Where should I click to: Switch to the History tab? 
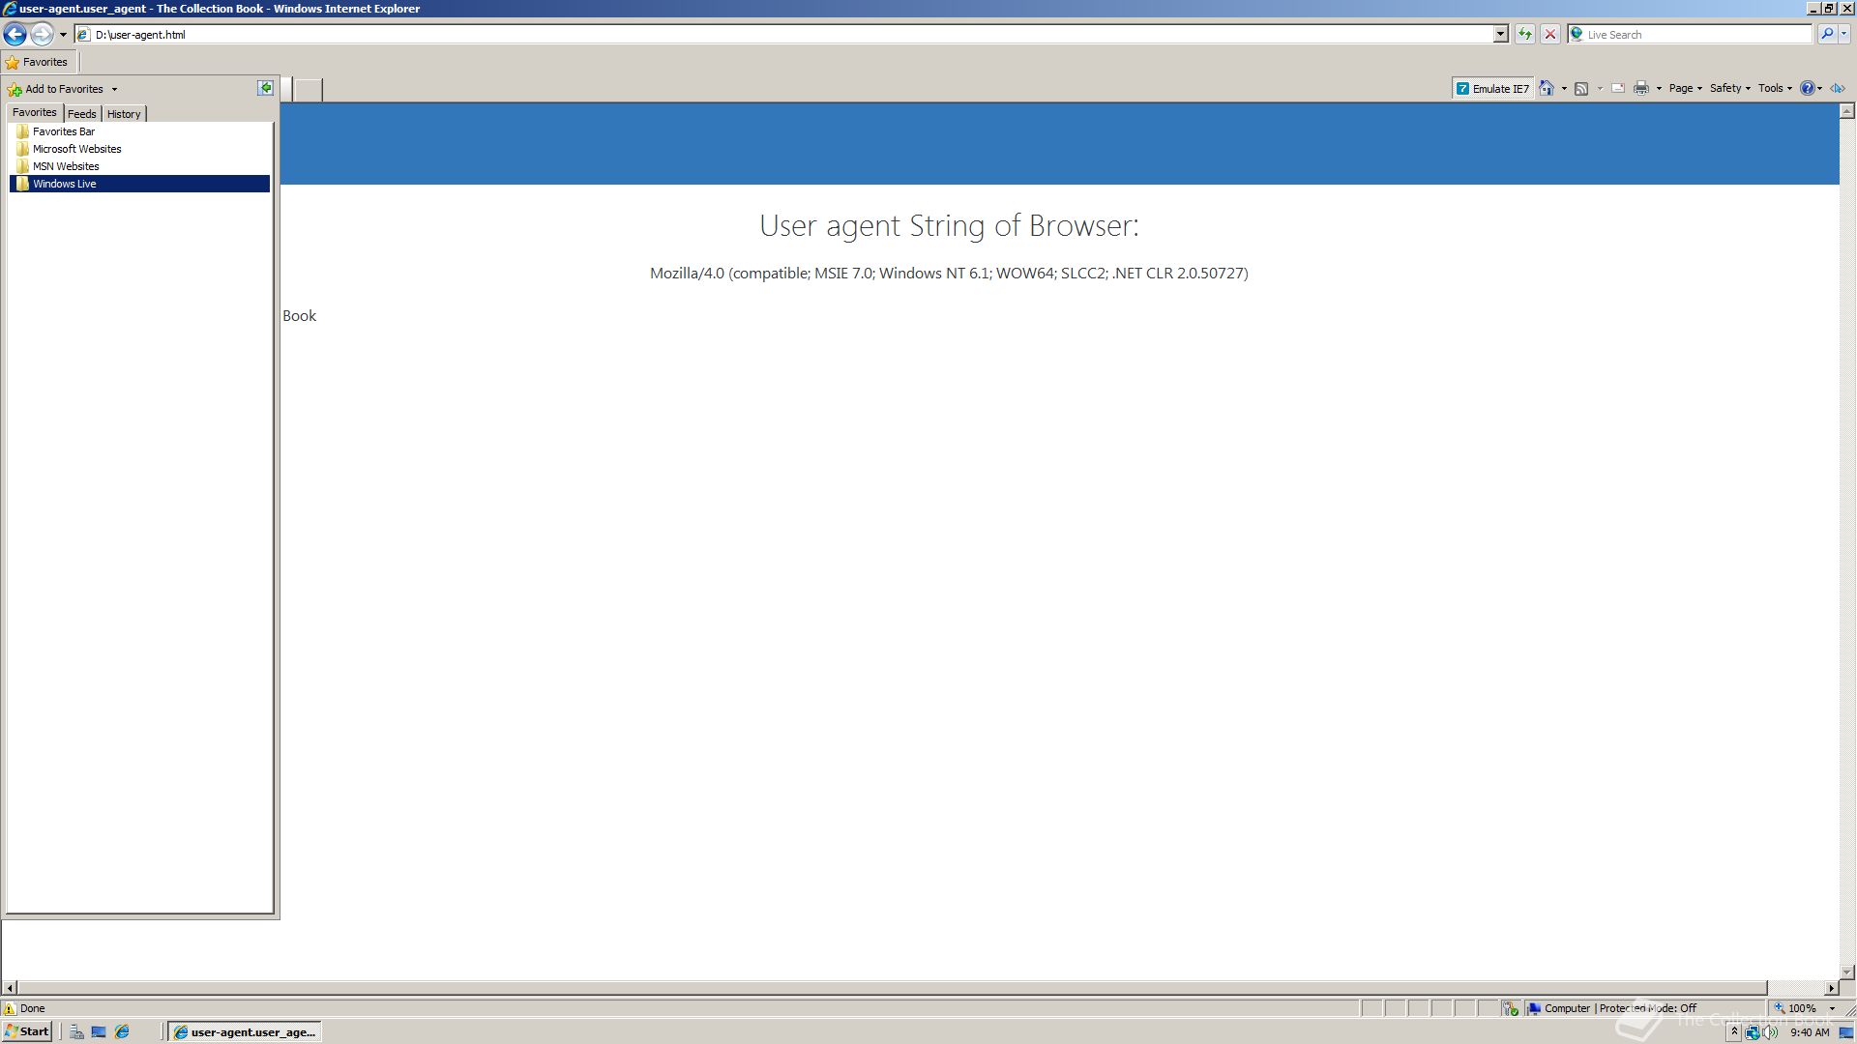[x=124, y=114]
